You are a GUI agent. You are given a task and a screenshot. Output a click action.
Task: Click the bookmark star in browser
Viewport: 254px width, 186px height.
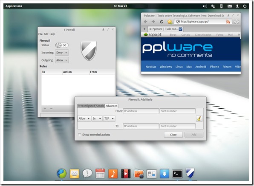point(170,22)
